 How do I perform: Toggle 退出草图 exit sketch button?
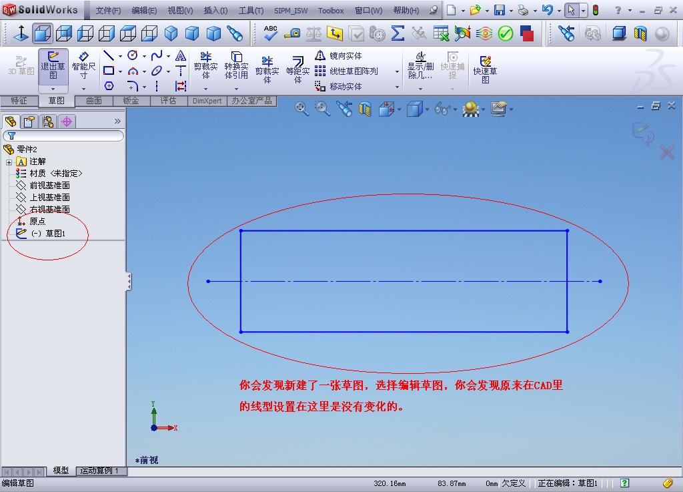tap(53, 66)
